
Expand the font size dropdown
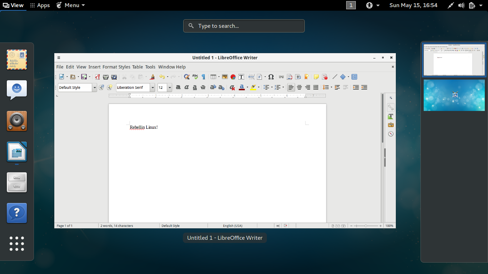tap(169, 87)
